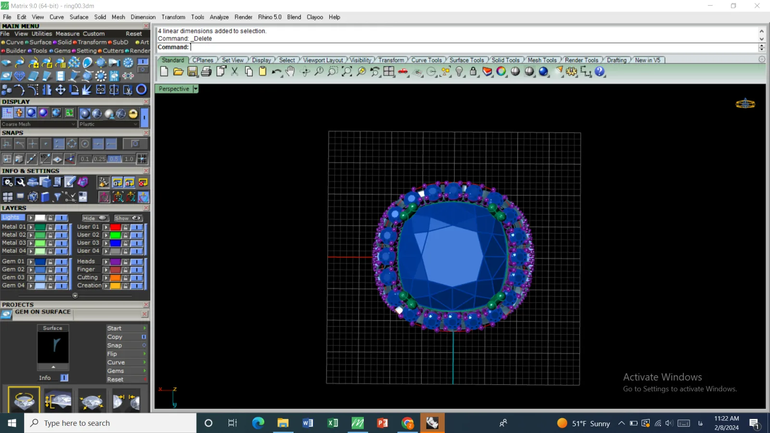This screenshot has width=770, height=433.
Task: Click the Hide button in Layers
Action: coord(95,218)
